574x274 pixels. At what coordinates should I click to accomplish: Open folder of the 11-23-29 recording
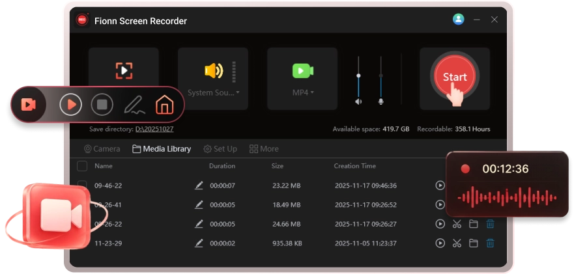pos(473,243)
